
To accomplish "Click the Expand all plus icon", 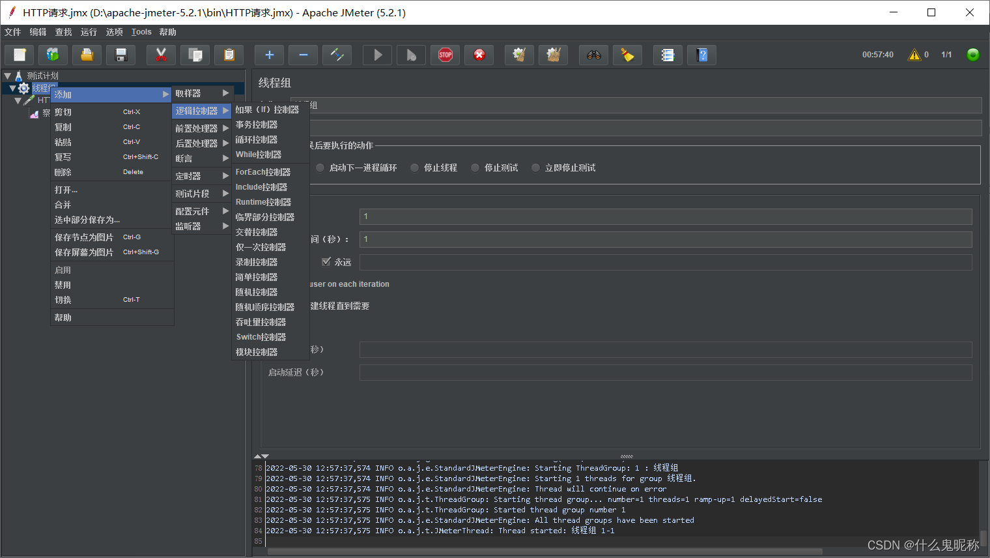I will (x=270, y=55).
